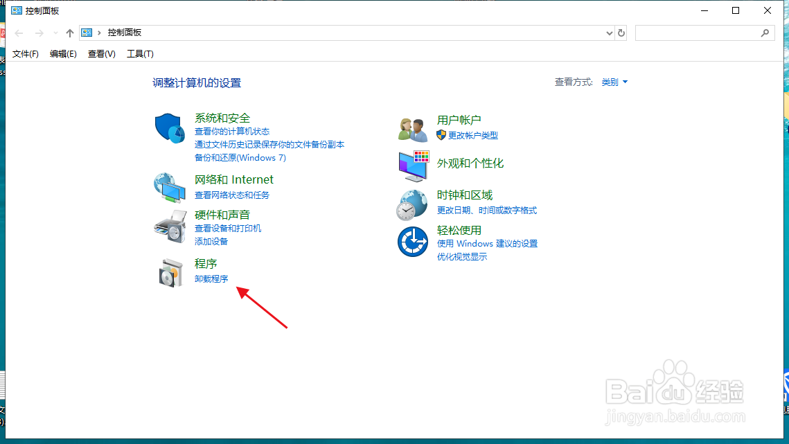789x444 pixels.
Task: Click the refresh button in the address bar
Action: 621,32
